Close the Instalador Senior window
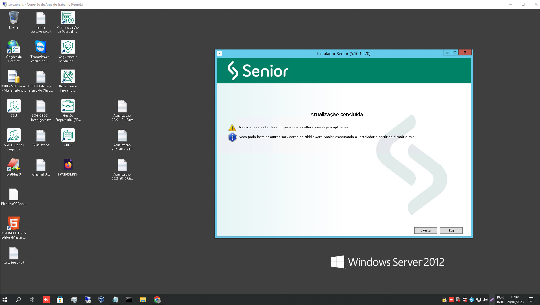Image resolution: width=540 pixels, height=305 pixels. click(x=465, y=53)
